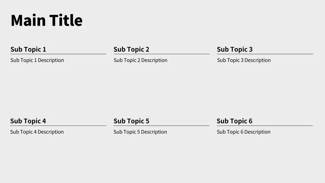Click the Sub Topic 3 Description text
325x183 pixels.
pos(244,60)
